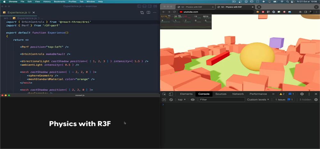
Task: Click the 2 warnings badge
Action: (282, 94)
